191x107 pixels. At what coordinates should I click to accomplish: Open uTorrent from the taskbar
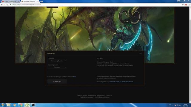click(x=27, y=105)
